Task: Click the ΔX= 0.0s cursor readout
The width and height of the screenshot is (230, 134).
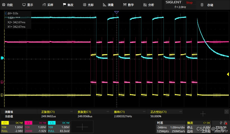Action: [x=13, y=13]
